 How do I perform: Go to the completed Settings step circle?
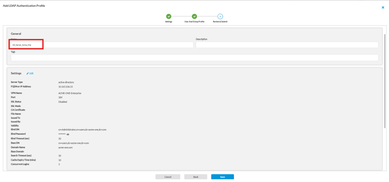169,16
